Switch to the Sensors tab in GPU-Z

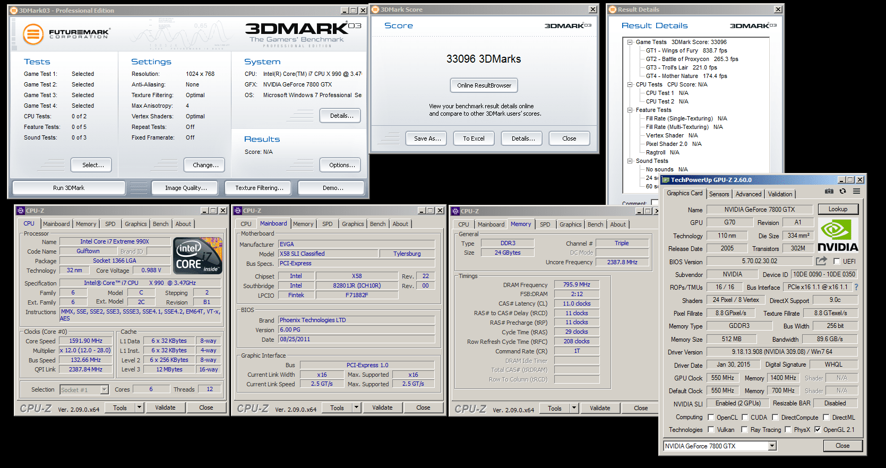(x=719, y=194)
